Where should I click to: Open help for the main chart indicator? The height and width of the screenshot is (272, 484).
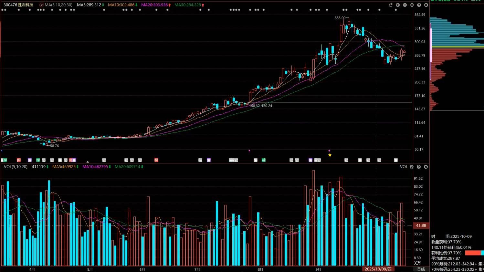(419, 5)
